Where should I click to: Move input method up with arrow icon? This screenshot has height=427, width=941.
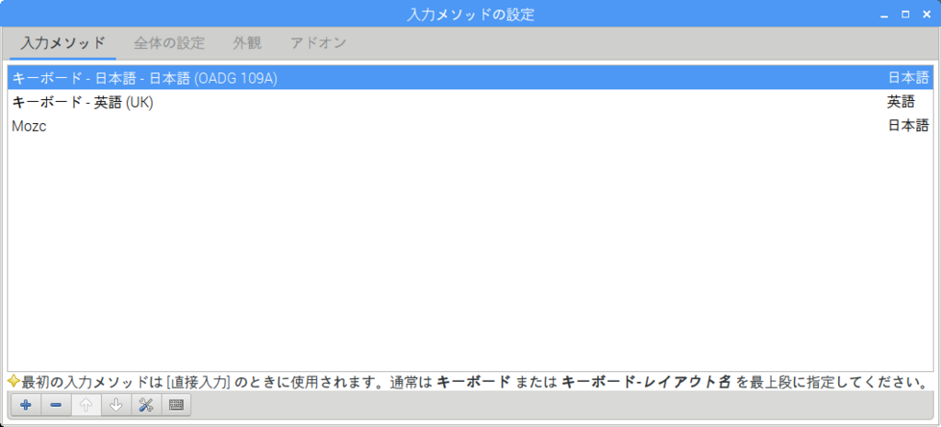(85, 405)
